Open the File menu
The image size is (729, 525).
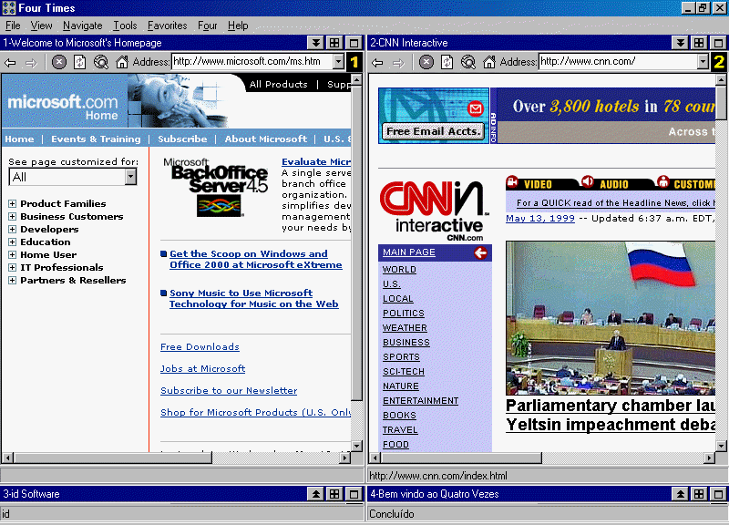[13, 26]
